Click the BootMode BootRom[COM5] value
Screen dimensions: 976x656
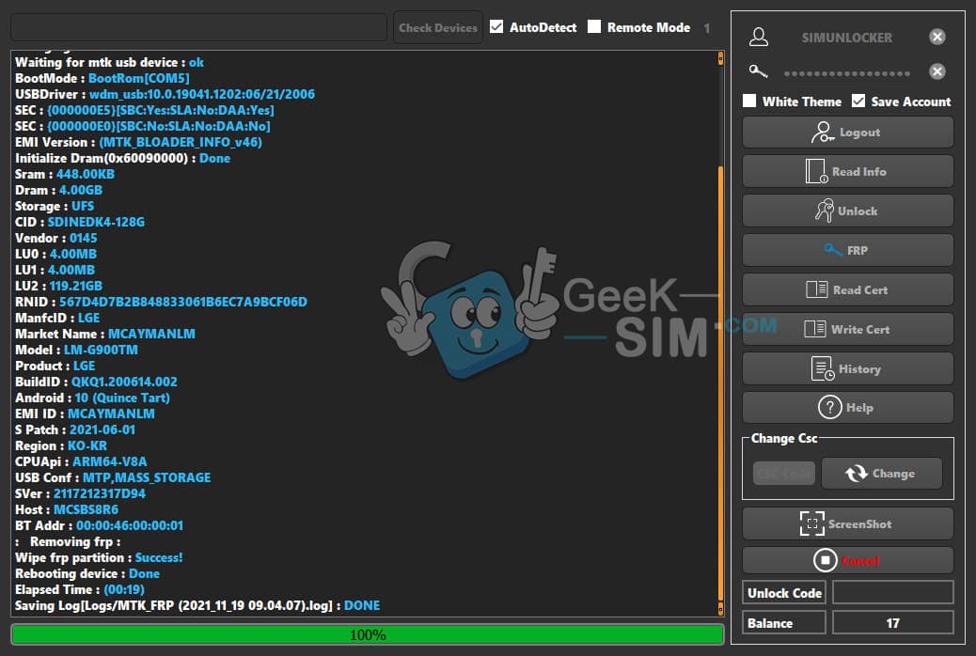(x=139, y=78)
